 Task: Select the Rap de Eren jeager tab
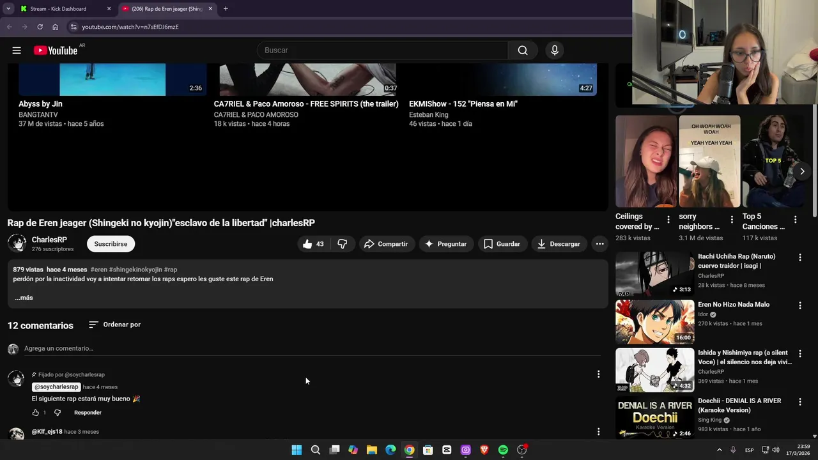tap(167, 9)
